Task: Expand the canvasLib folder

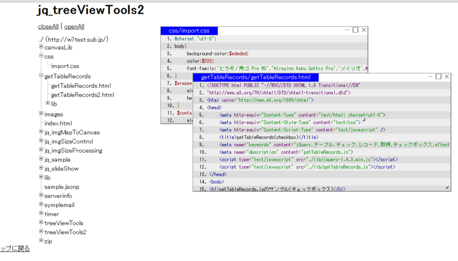Action: pyautogui.click(x=41, y=47)
